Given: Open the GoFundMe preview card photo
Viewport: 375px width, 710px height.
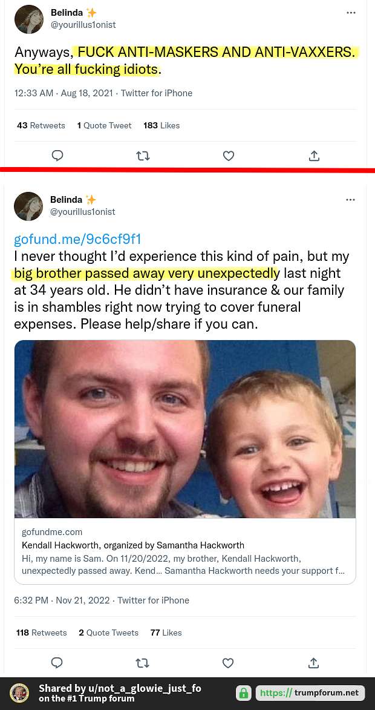Looking at the screenshot, I should coord(185,429).
